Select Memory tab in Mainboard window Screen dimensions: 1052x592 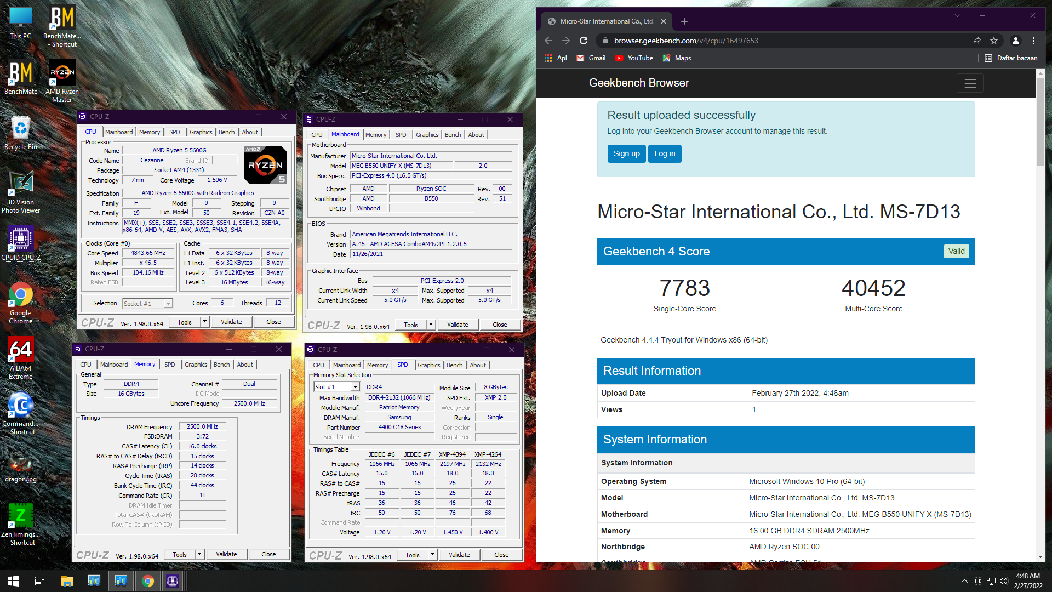(x=376, y=135)
